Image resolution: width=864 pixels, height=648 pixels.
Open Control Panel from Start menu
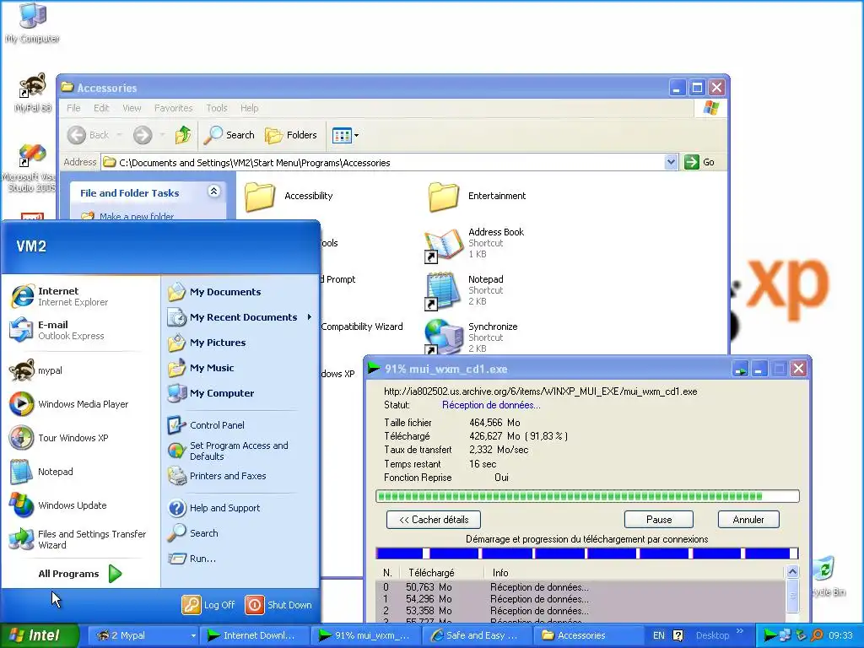point(207,425)
